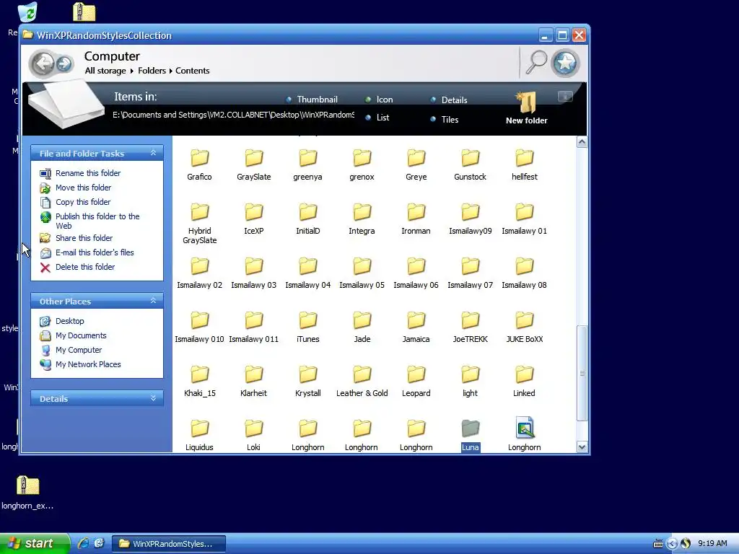Image resolution: width=739 pixels, height=554 pixels.
Task: Go back with the Back arrow button
Action: [x=43, y=63]
